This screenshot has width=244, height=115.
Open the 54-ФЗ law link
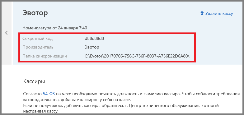49,94
